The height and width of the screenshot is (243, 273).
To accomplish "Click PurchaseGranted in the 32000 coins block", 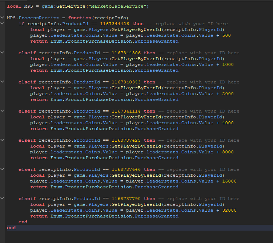I will coord(157,216).
